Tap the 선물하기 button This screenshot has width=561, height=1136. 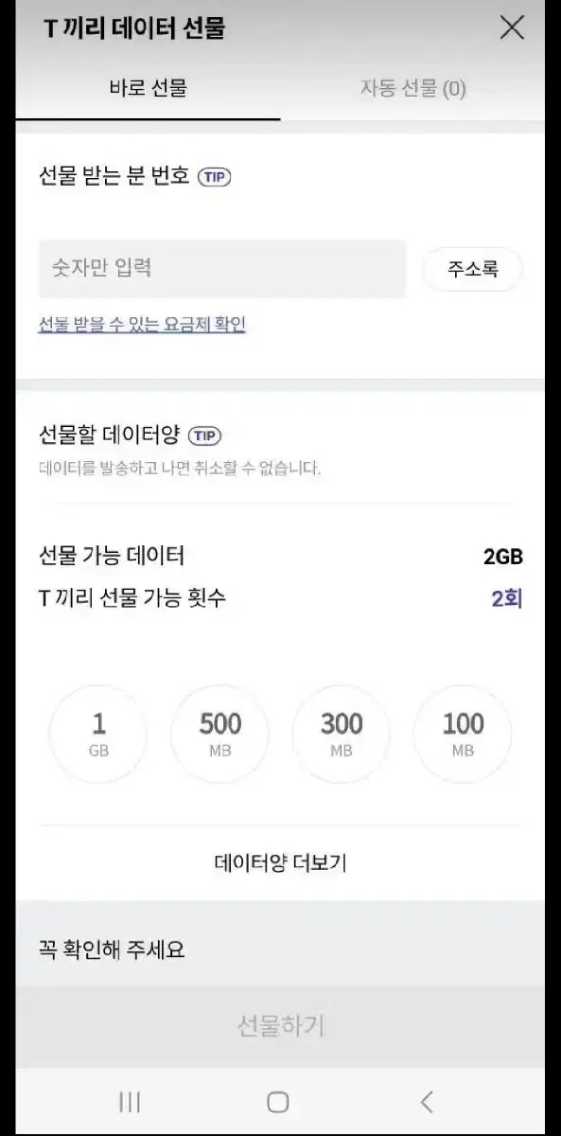pyautogui.click(x=281, y=1026)
